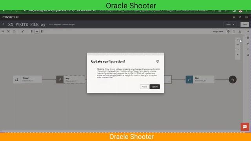The height and width of the screenshot is (141, 251).
Task: Click the cut scissors icon in toolbar
Action: click(9, 31)
